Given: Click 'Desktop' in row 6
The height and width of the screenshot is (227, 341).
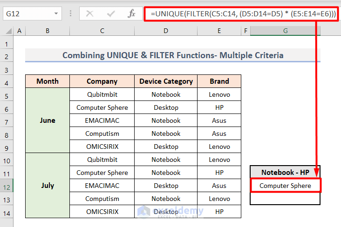Looking at the screenshot, I should [166, 107].
